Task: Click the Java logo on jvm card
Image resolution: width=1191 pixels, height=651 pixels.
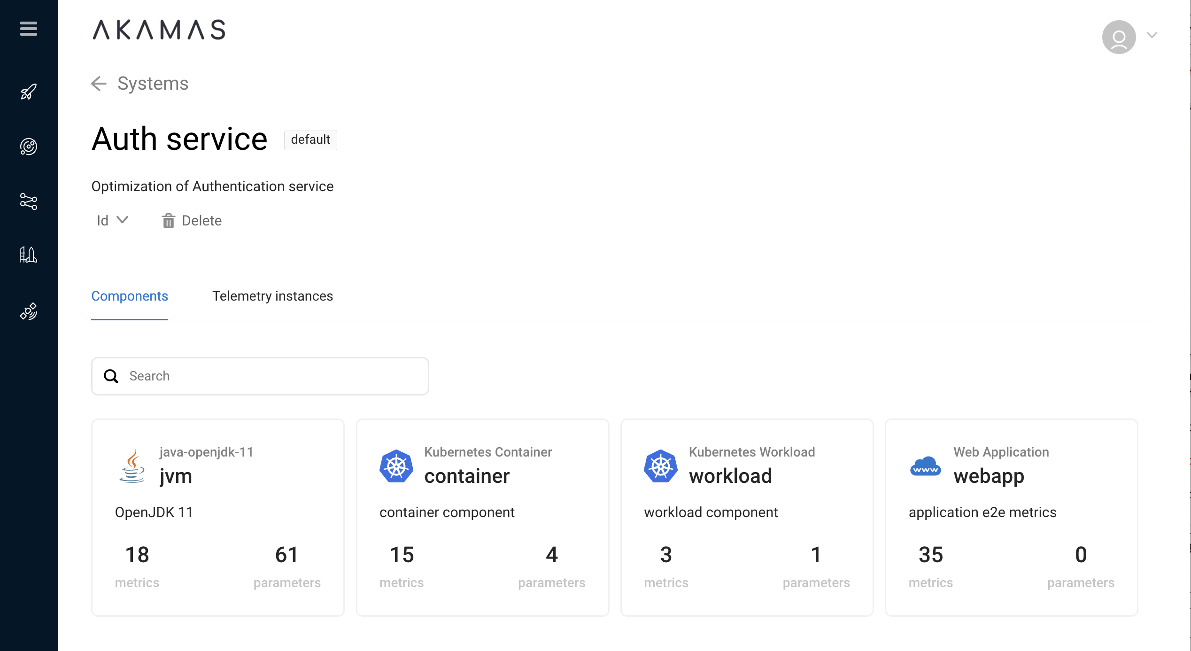Action: 132,466
